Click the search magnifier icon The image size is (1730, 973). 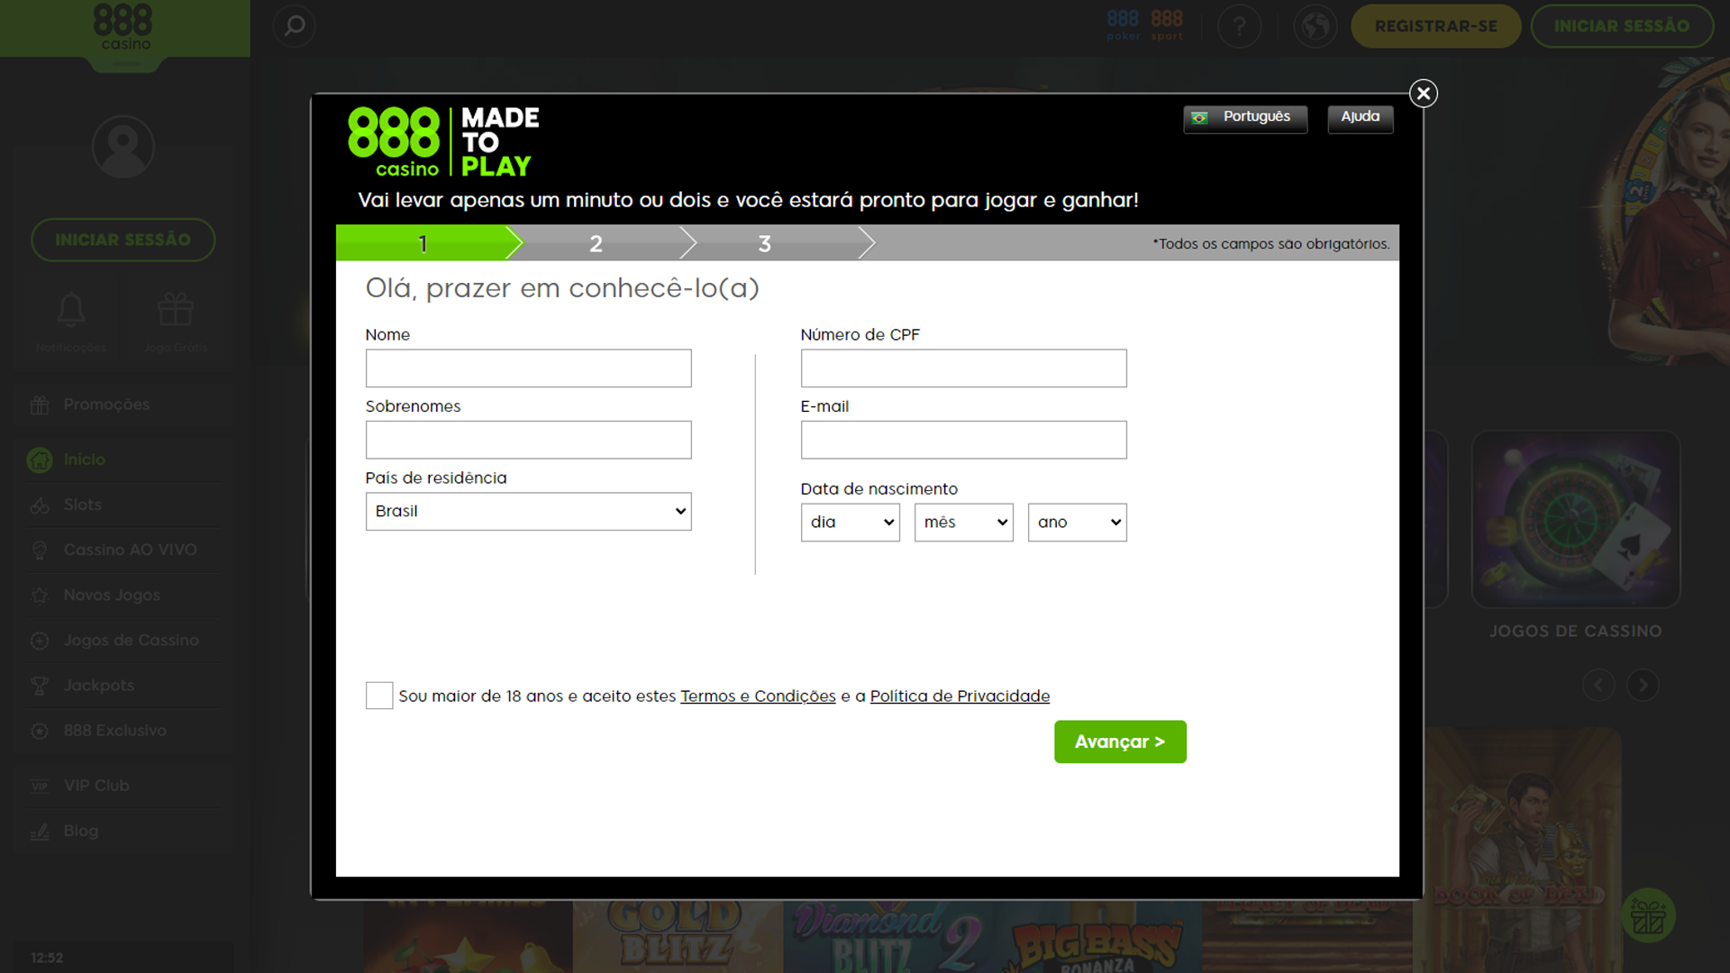click(294, 26)
